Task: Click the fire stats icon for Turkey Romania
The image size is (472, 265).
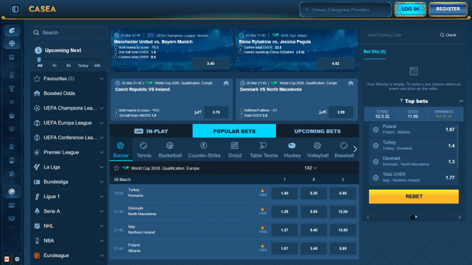Action: pos(262,192)
